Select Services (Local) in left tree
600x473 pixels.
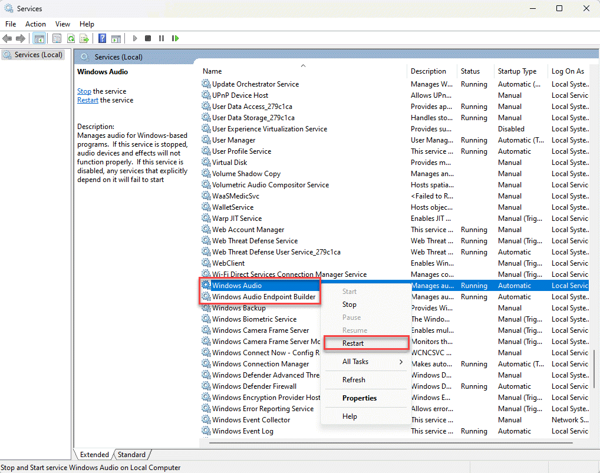pos(38,55)
